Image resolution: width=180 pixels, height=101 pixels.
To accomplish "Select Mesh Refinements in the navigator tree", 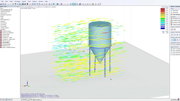I will pos(5,20).
